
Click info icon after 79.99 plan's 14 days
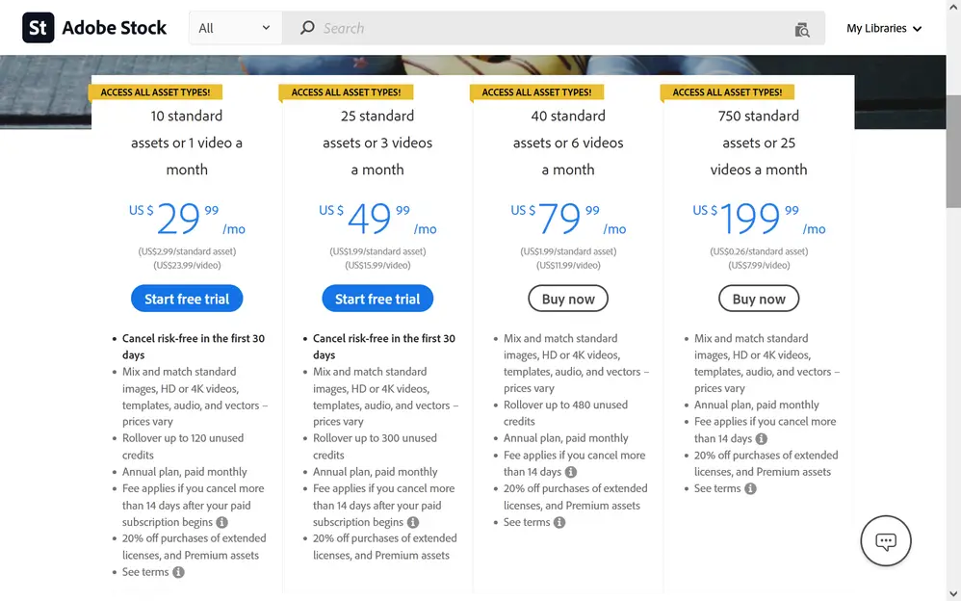571,472
